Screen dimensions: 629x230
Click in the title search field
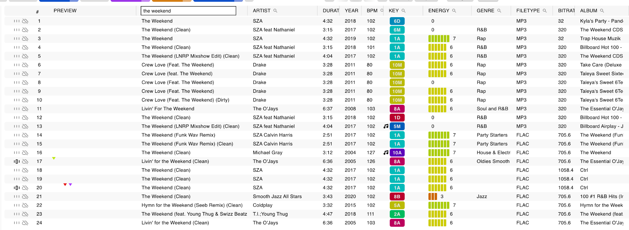pos(188,11)
